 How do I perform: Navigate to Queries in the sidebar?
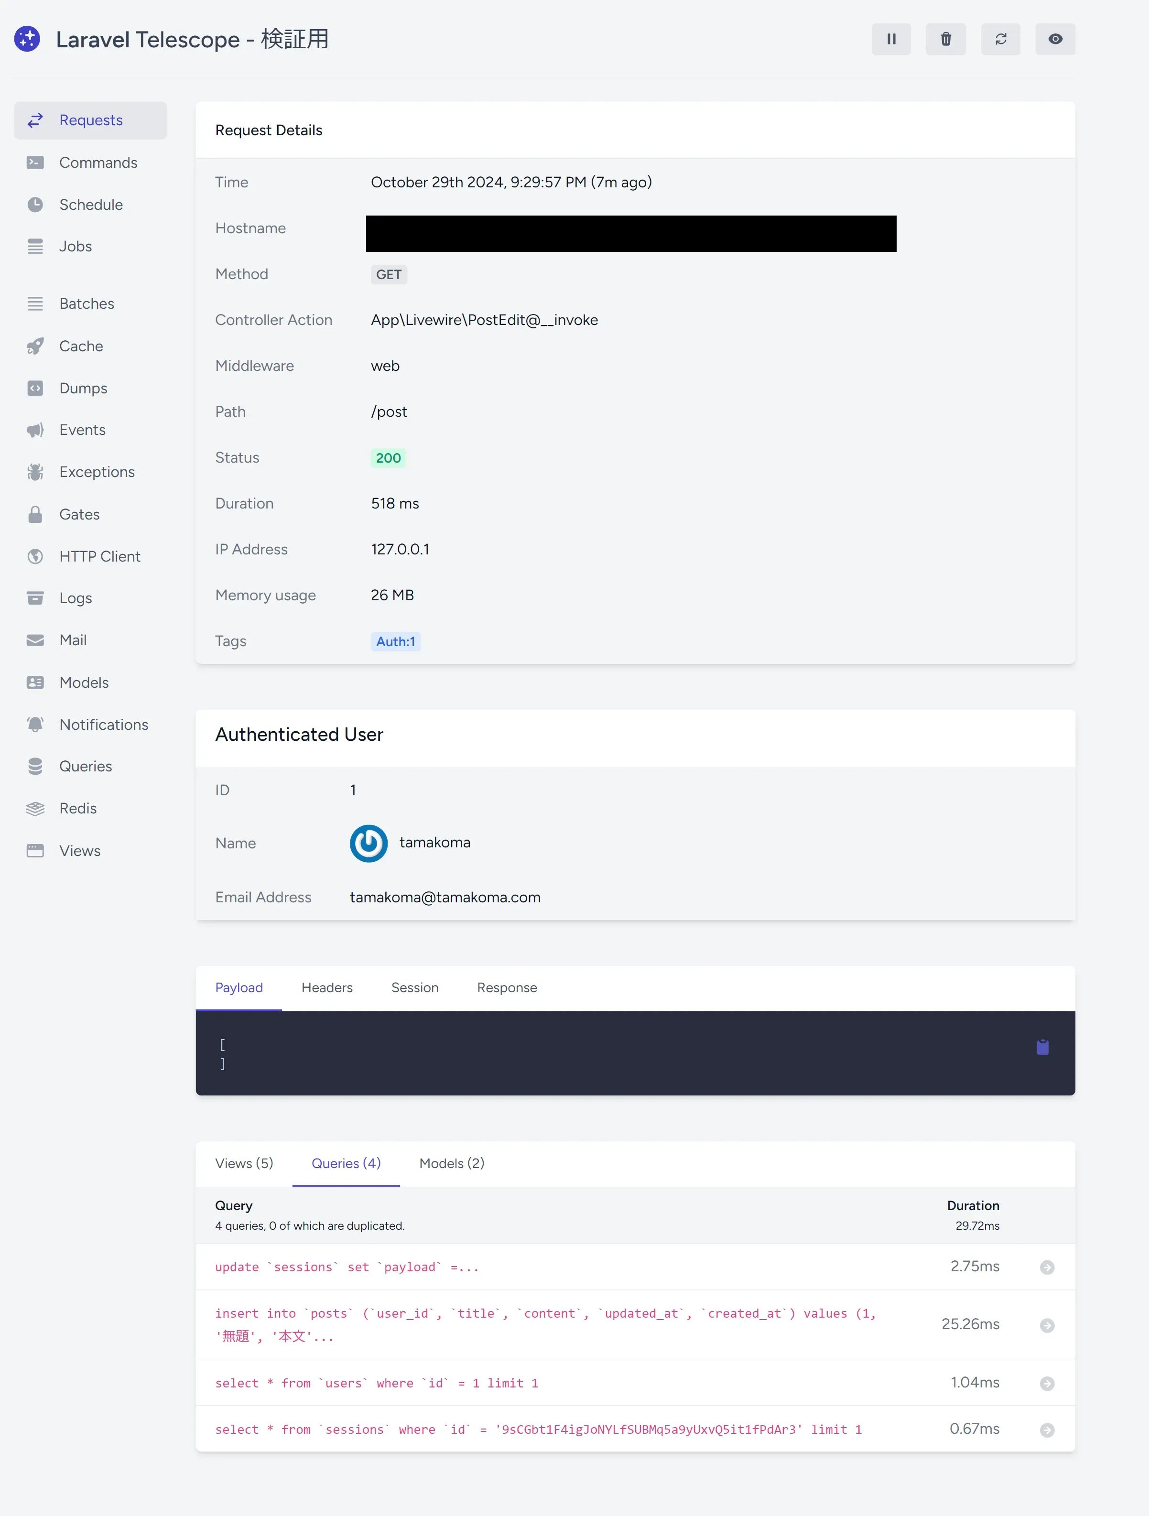85,766
